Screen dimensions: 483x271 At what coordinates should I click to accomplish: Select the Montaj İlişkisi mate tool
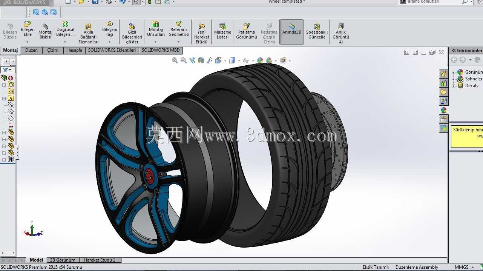click(x=45, y=31)
